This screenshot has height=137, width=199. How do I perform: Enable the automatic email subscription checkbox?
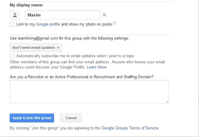[12, 56]
